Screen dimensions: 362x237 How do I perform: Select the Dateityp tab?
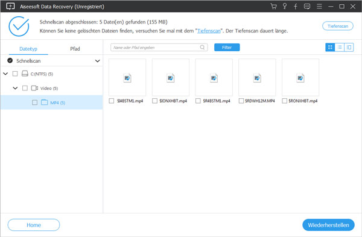coord(28,49)
